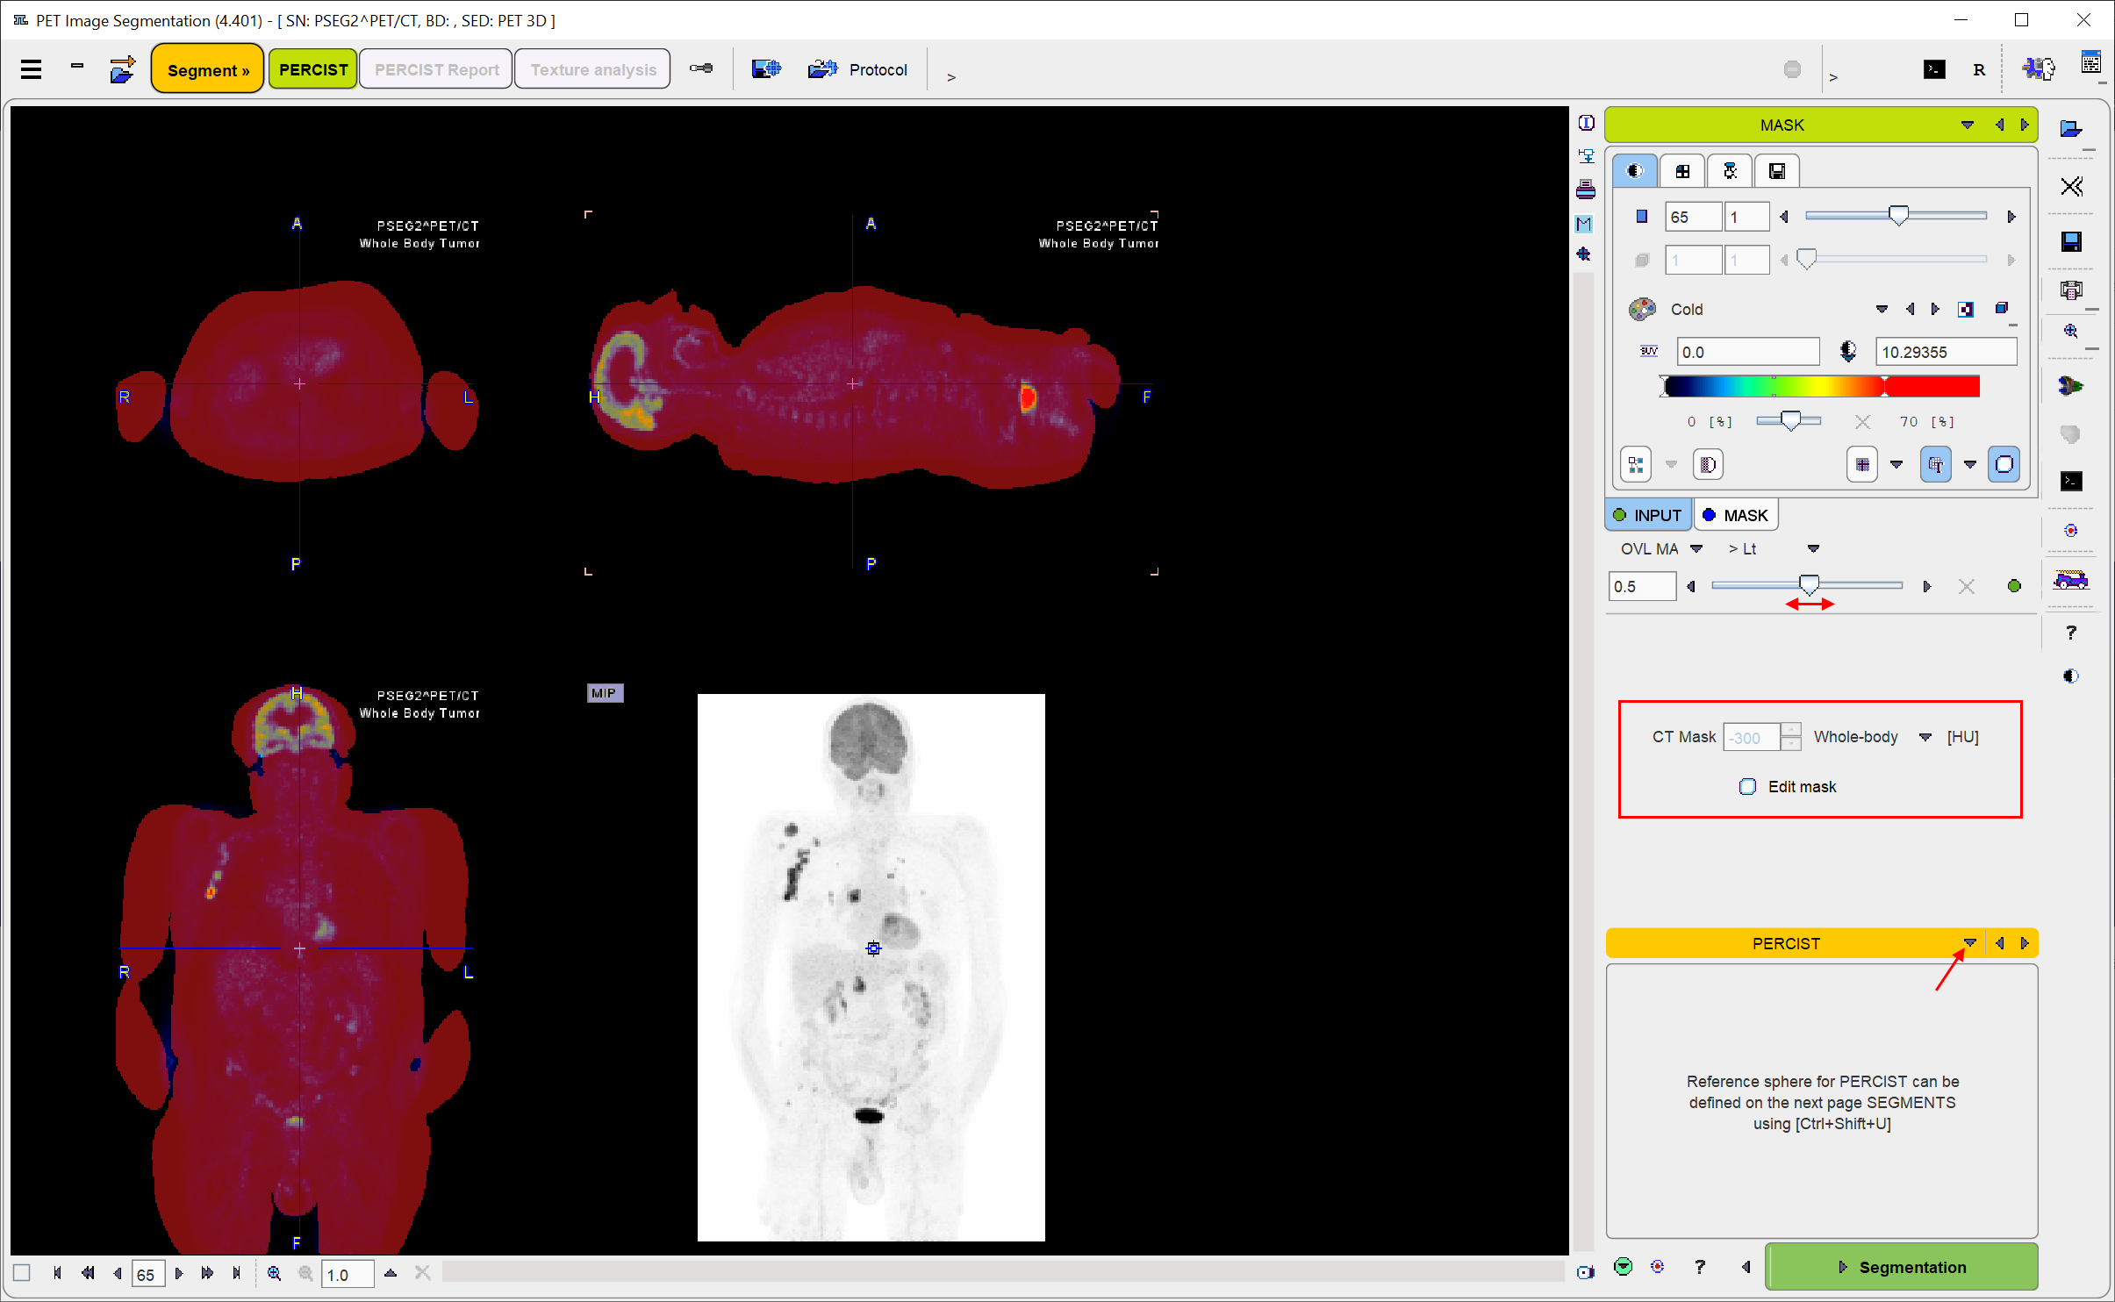Click the fire truck icon in right sidebar
Viewport: 2115px width, 1302px height.
coord(2071,579)
